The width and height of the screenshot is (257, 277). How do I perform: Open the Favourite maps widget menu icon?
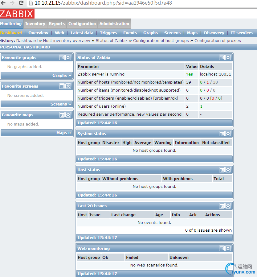pyautogui.click(x=62, y=115)
